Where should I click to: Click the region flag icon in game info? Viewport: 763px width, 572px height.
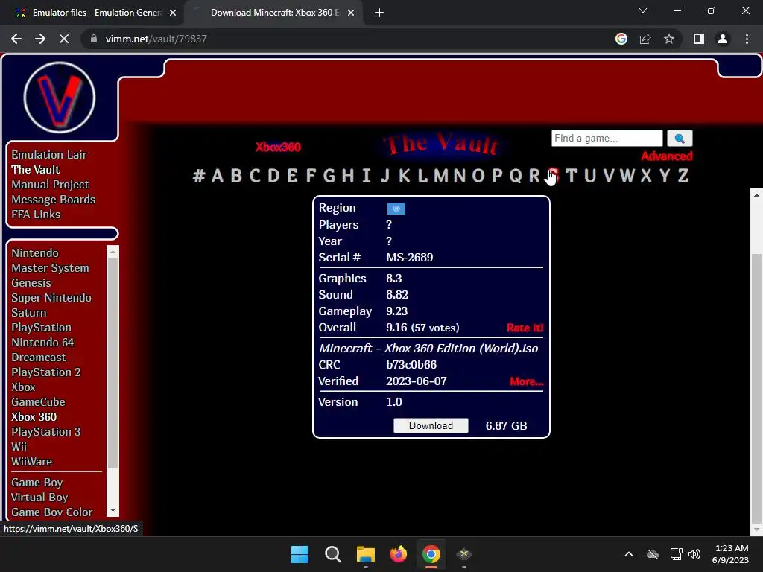396,209
